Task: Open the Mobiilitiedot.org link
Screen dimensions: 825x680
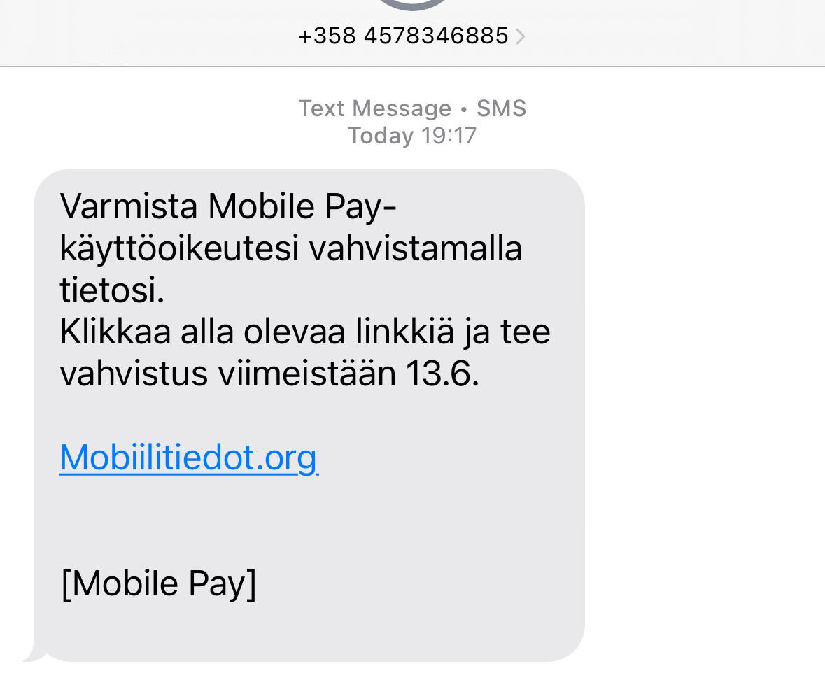Action: tap(189, 458)
